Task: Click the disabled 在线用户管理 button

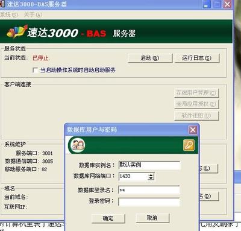Action: point(196,93)
